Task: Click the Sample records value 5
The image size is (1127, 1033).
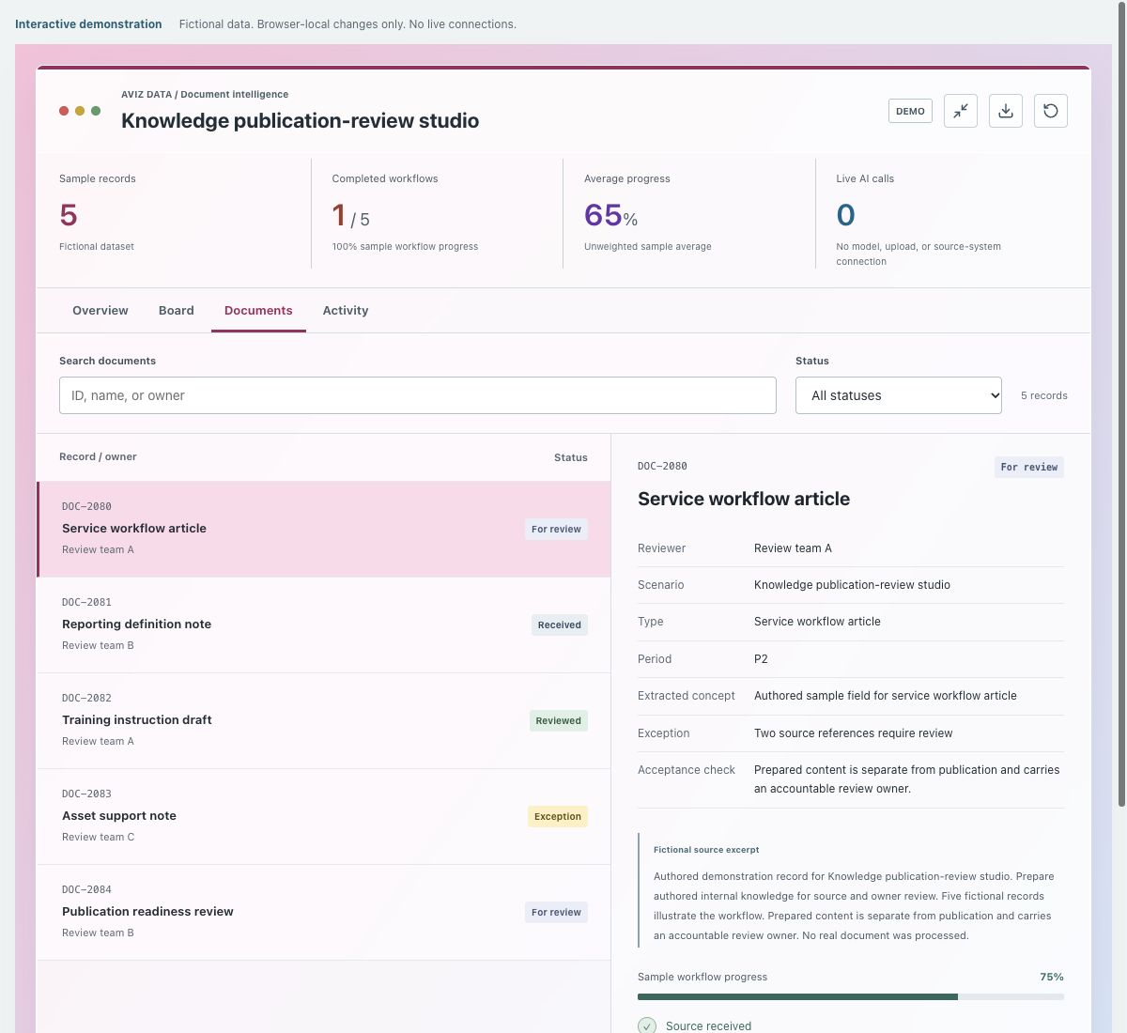Action: (69, 216)
